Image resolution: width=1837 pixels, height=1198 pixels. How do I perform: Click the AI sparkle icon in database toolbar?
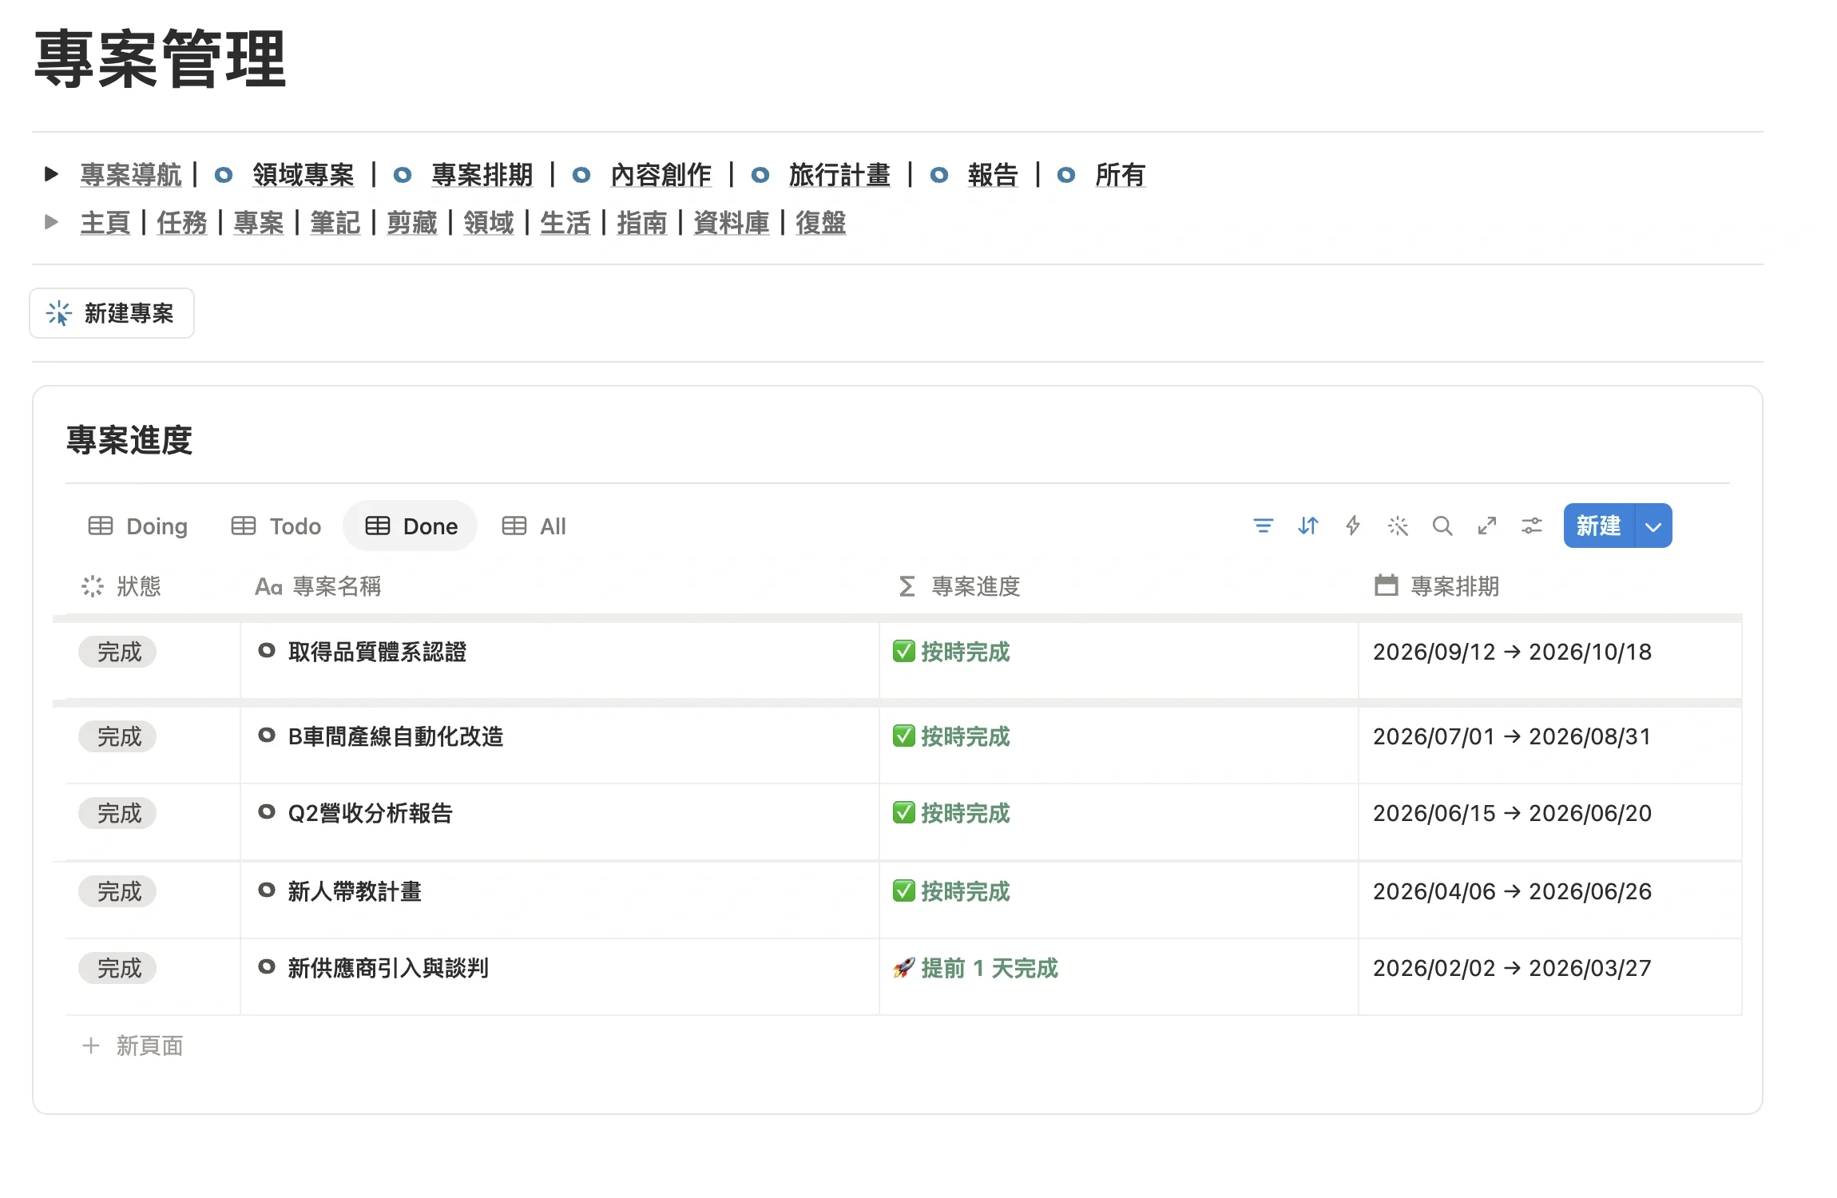tap(1397, 526)
